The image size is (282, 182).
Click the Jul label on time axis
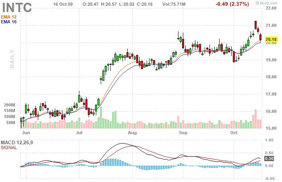(x=79, y=132)
